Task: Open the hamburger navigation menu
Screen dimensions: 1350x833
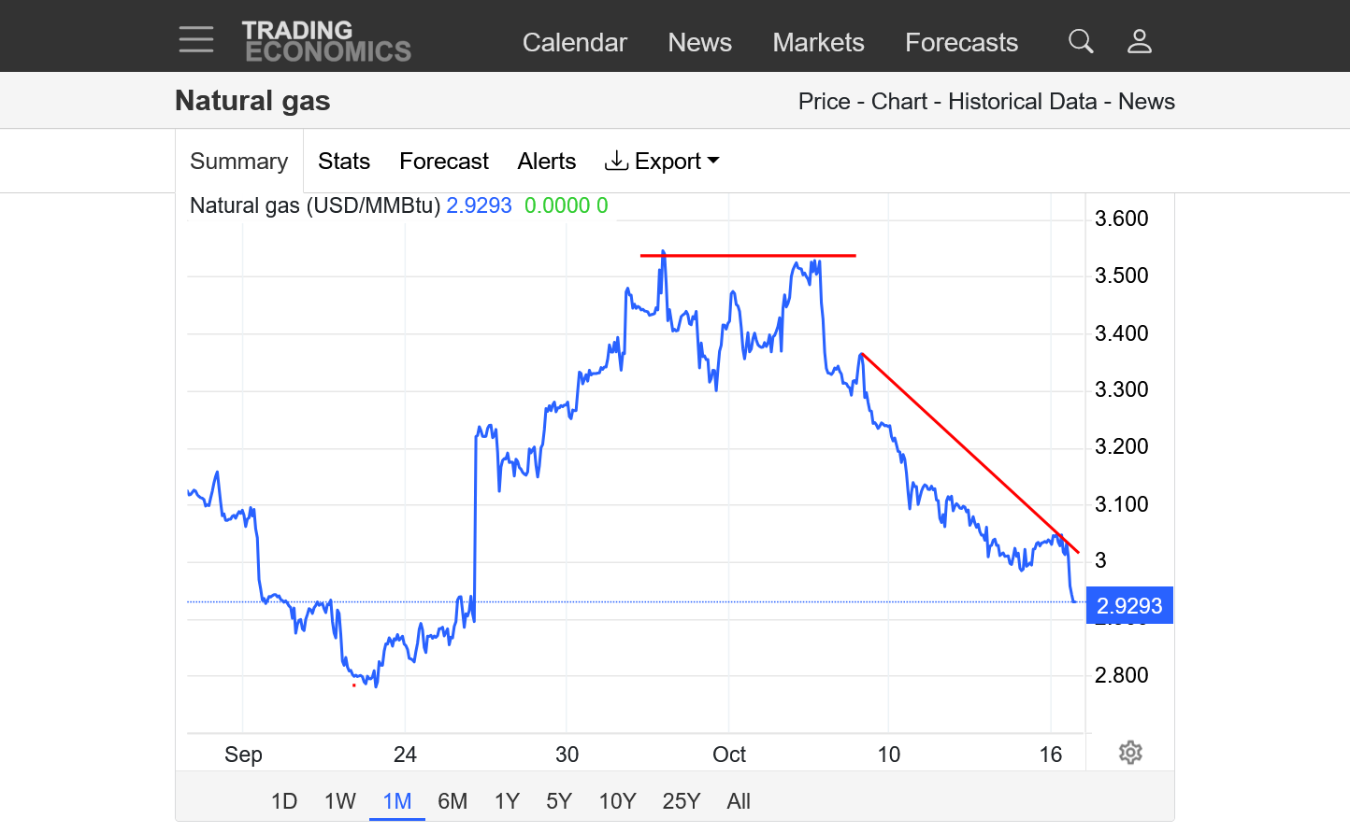Action: pyautogui.click(x=196, y=39)
